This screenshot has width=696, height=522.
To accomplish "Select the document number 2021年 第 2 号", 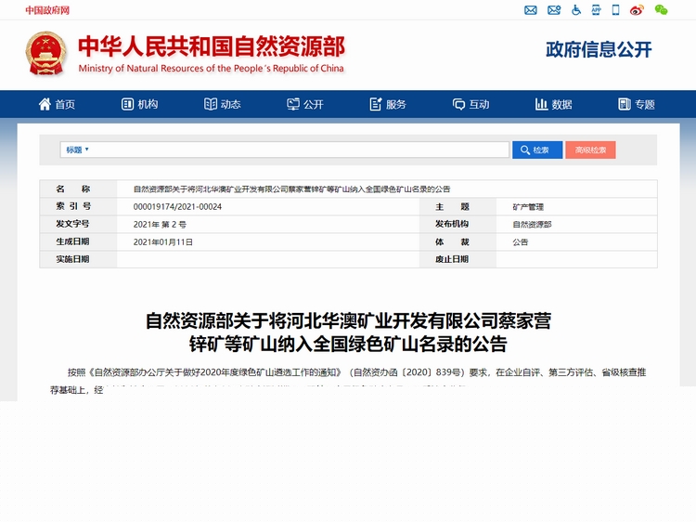I will point(160,225).
